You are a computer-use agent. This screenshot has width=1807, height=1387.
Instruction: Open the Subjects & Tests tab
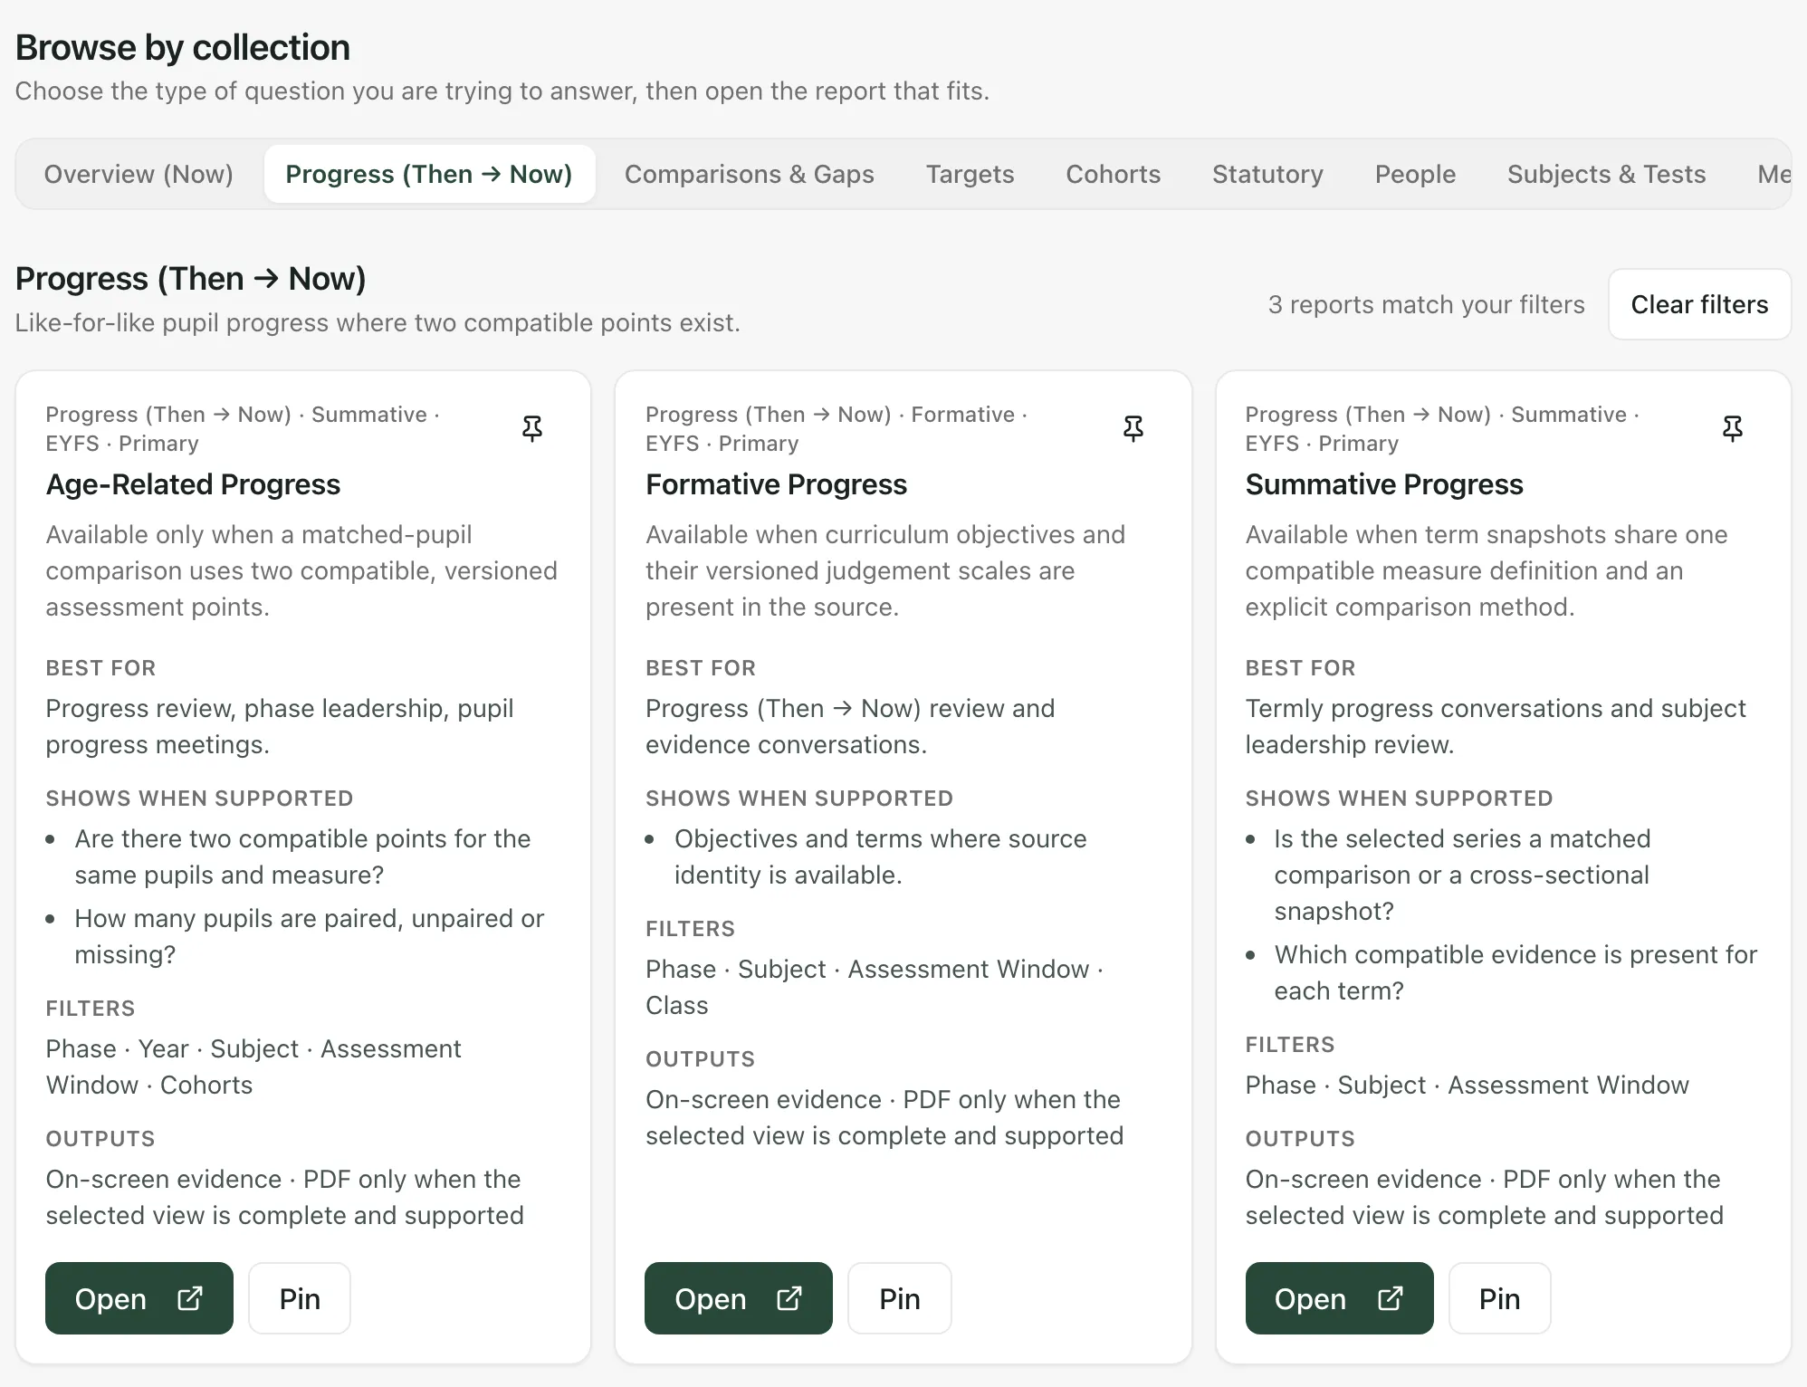[1606, 174]
